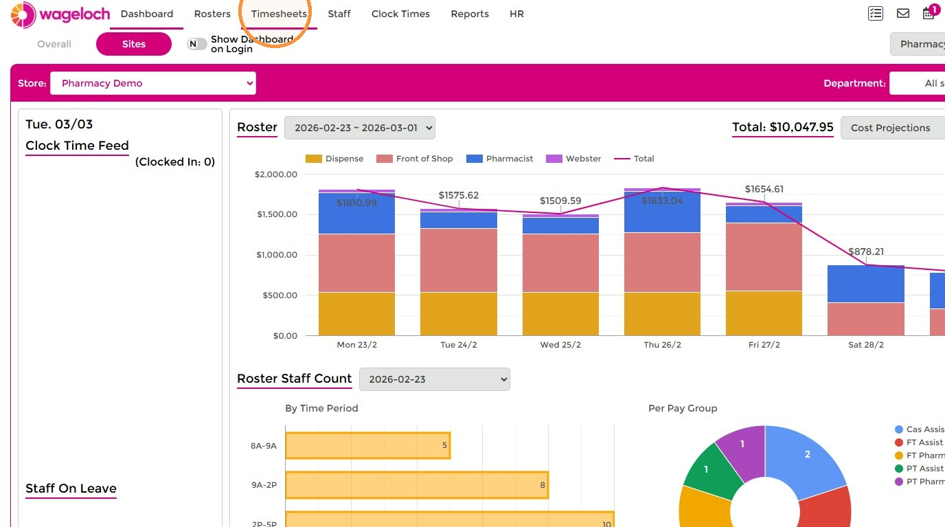Click the Total: $10,047.95 text
This screenshot has width=945, height=527.
pyautogui.click(x=783, y=127)
